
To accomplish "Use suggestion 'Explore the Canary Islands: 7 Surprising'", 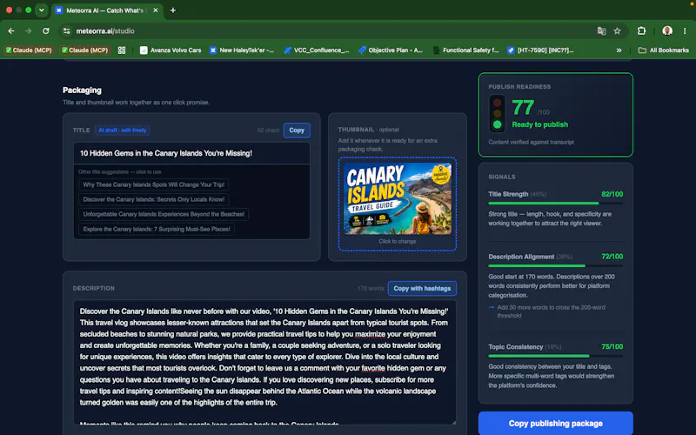I will click(157, 229).
